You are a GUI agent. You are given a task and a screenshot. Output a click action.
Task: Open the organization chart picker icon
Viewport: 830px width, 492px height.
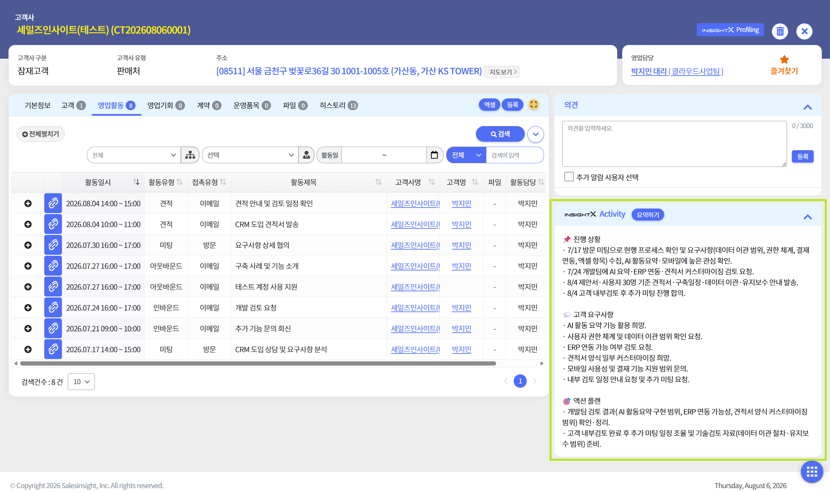(190, 155)
